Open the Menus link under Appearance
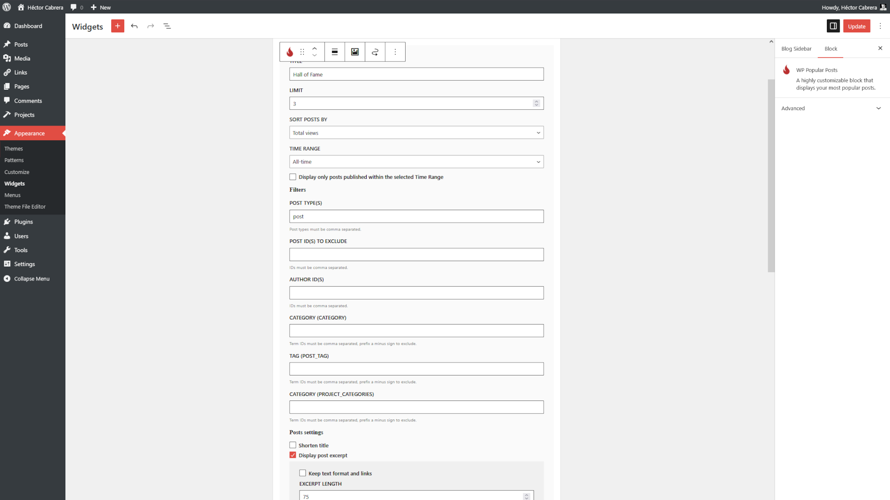This screenshot has width=890, height=500. (13, 195)
